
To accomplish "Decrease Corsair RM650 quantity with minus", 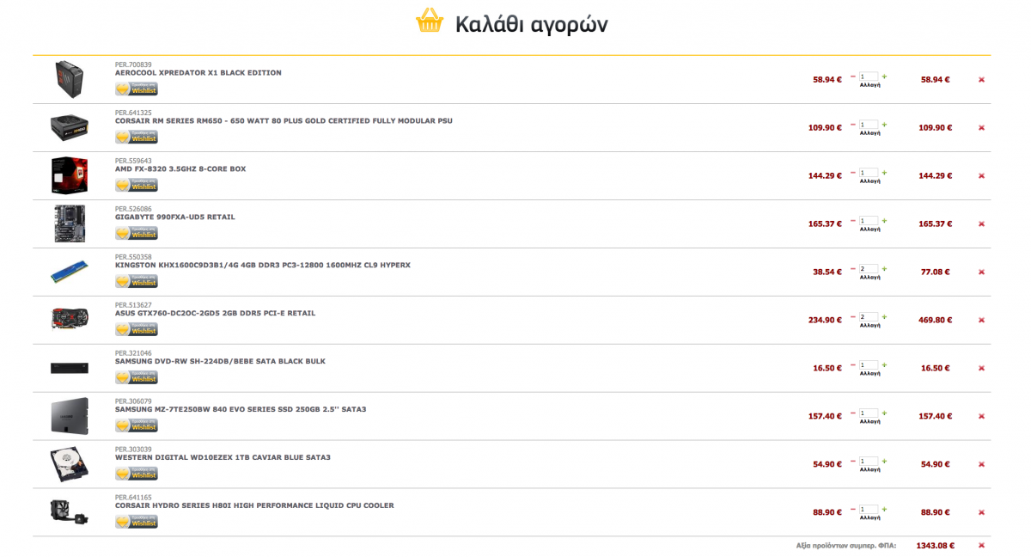I will click(x=853, y=125).
